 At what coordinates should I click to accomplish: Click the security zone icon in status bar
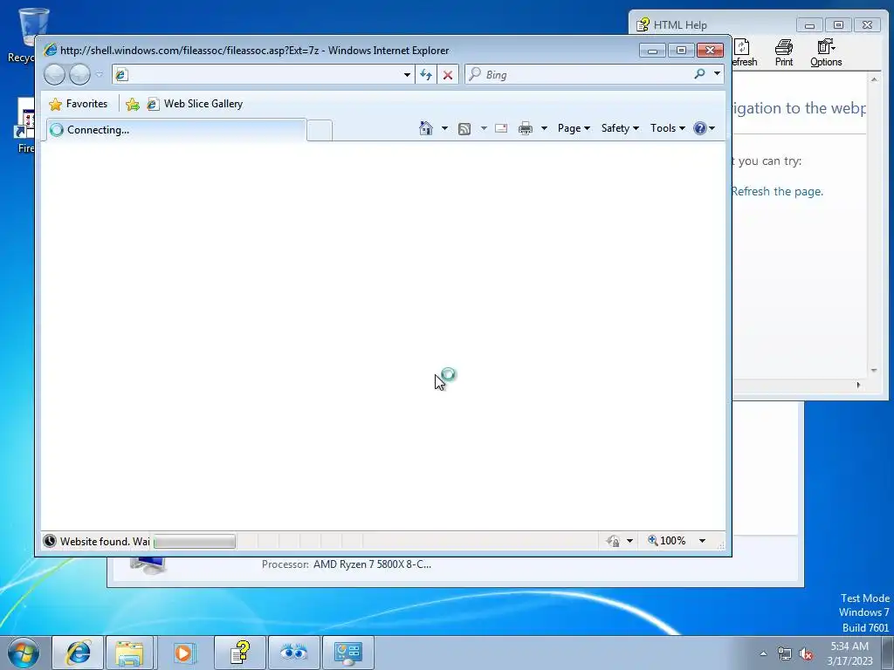613,541
